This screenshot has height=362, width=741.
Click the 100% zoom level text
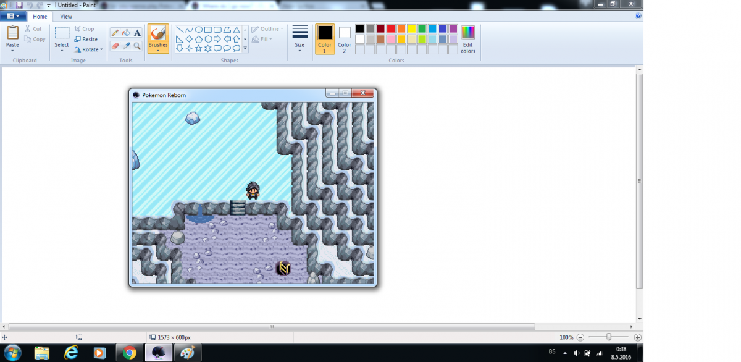point(566,337)
